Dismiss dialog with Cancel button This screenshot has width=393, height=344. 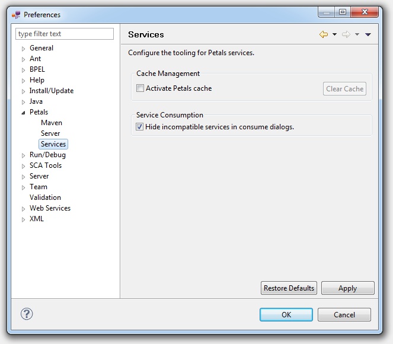[x=344, y=315]
